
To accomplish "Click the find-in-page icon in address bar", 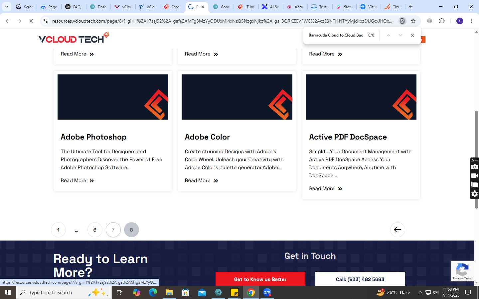I will [402, 21].
